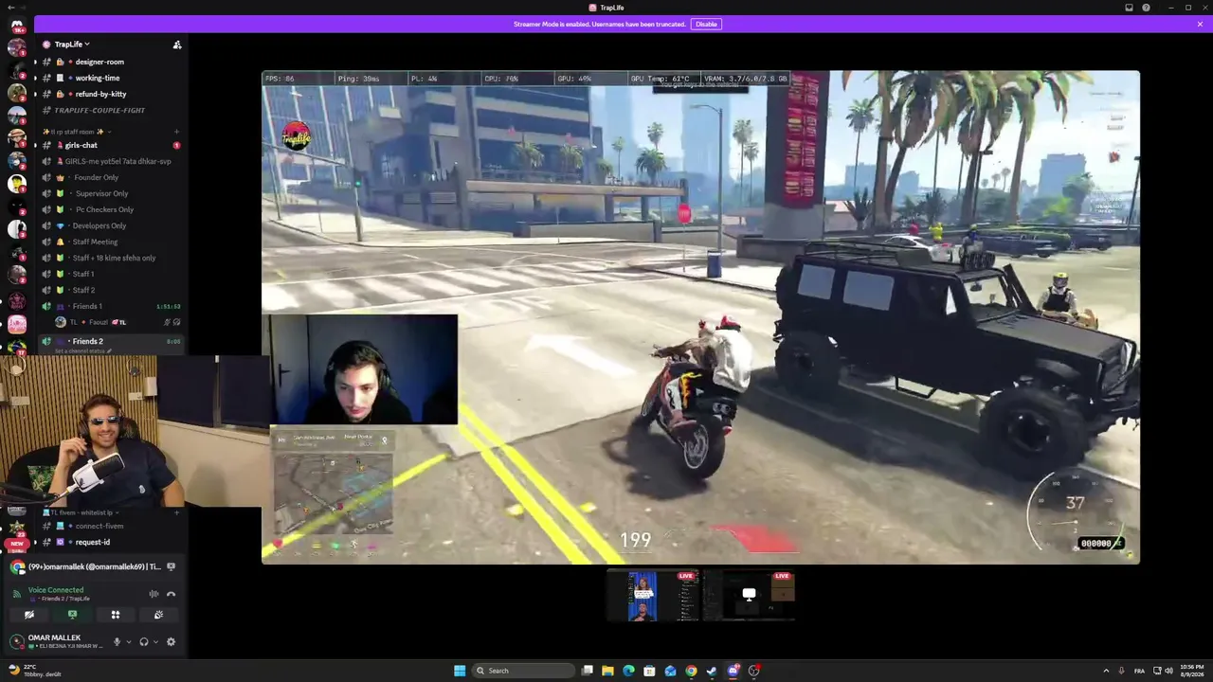The width and height of the screenshot is (1213, 682).
Task: Open voice noise suppression waveform icon
Action: pyautogui.click(x=154, y=594)
